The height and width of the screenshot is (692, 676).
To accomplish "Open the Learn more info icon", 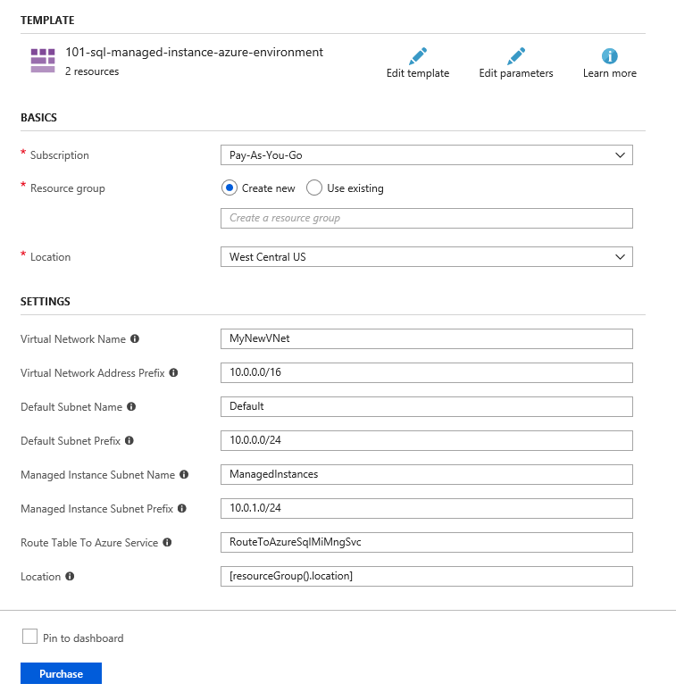I will point(609,56).
